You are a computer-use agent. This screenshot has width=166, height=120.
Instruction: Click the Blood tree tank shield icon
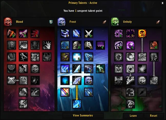51,22
